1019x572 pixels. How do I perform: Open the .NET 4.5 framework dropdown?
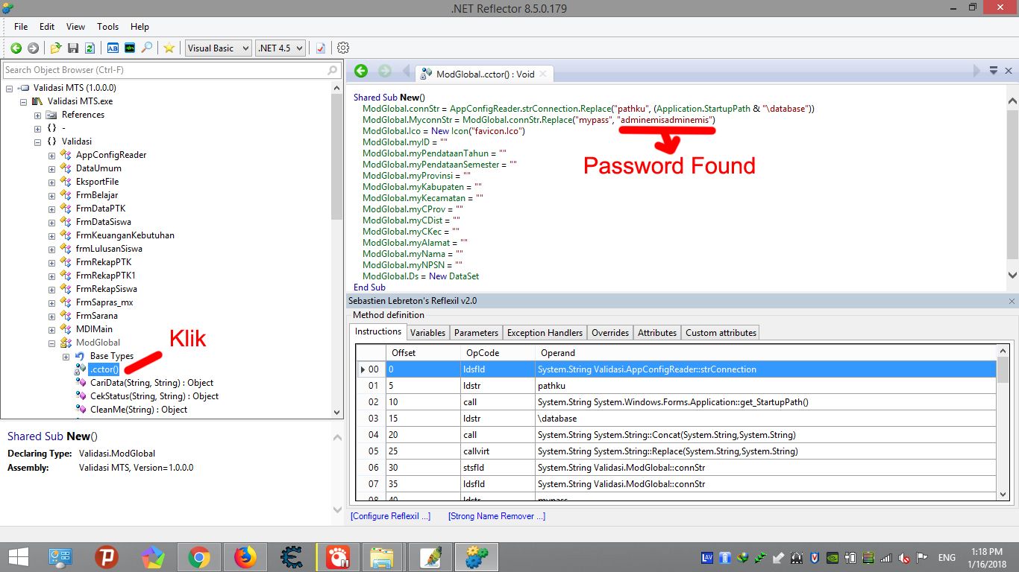point(280,48)
